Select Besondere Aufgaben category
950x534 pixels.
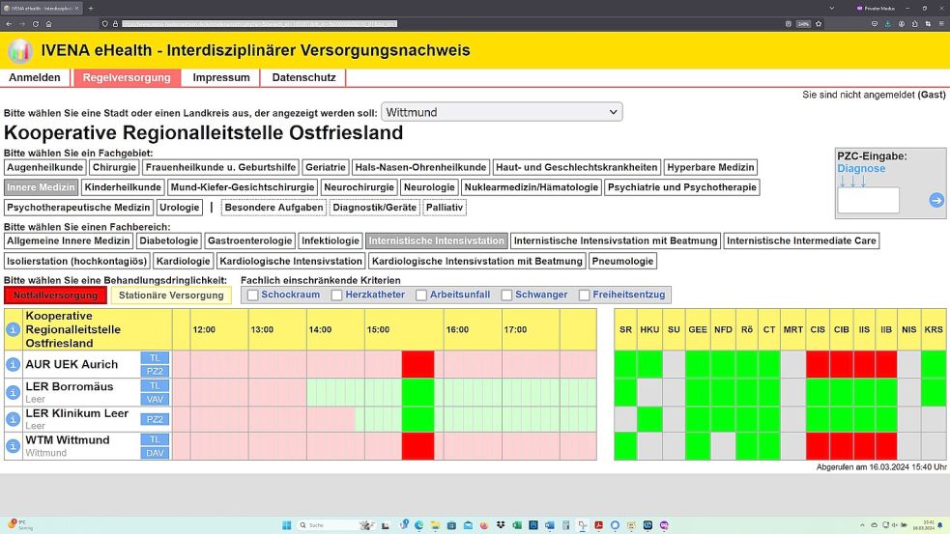tap(273, 207)
